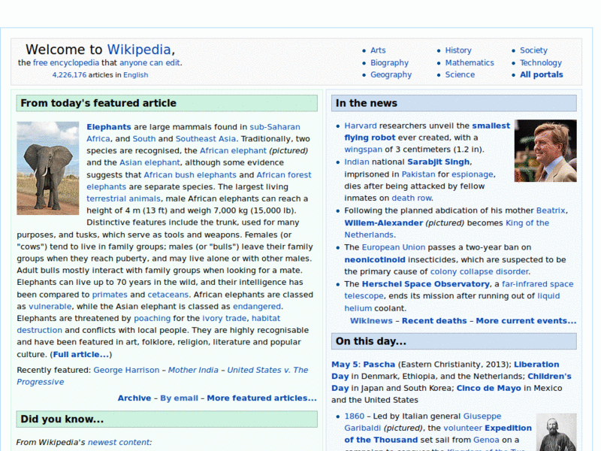Open the Geography portal link
Viewport: 601px width, 451px height.
(391, 74)
